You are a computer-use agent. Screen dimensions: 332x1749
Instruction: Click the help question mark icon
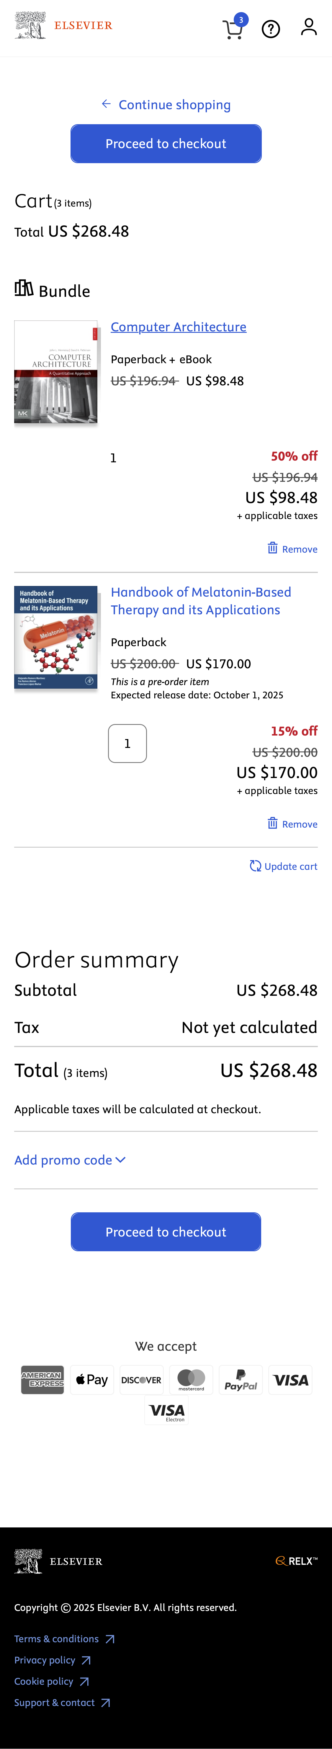coord(271,29)
